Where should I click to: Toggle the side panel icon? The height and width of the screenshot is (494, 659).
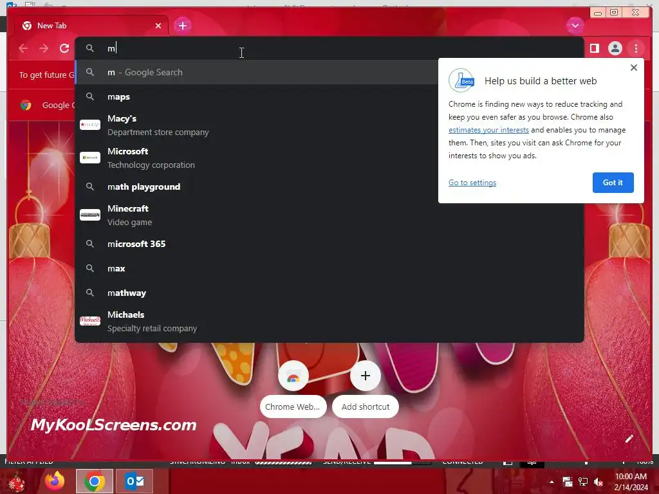(x=594, y=48)
